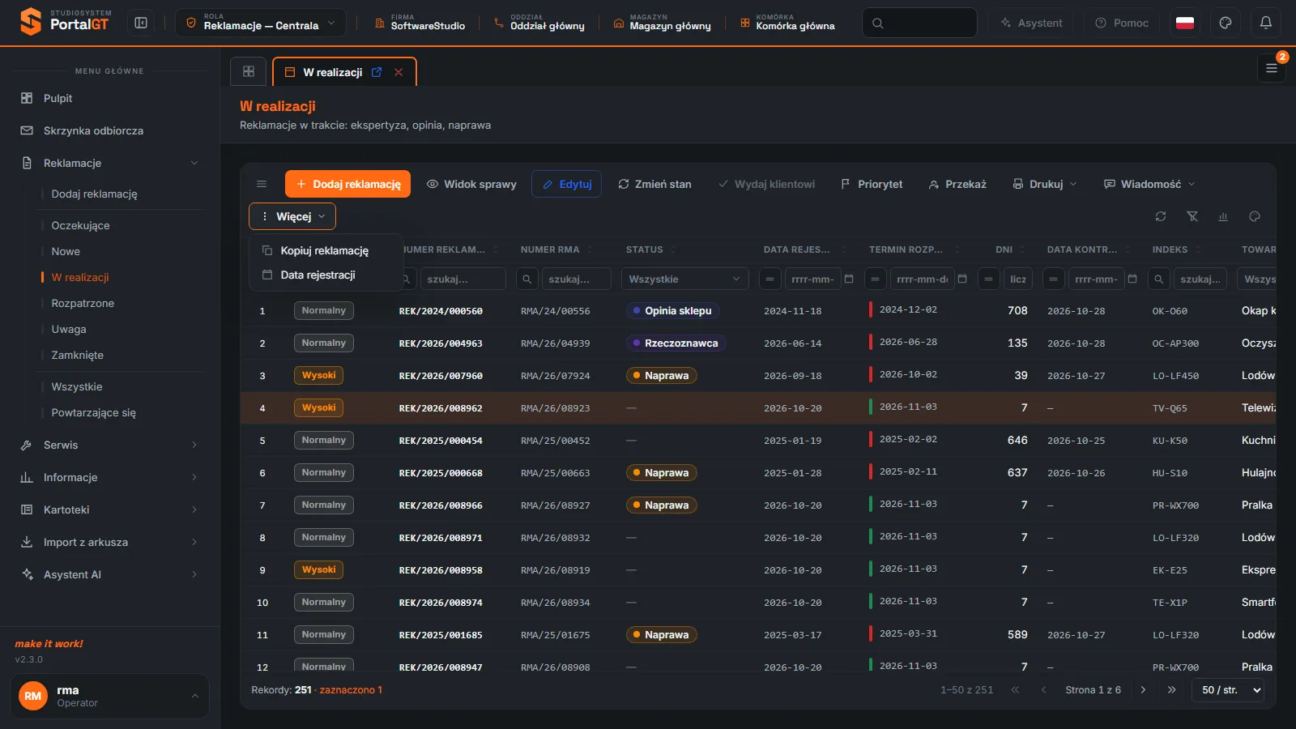Open the notifications bell
Viewport: 1296px width, 729px height.
tap(1266, 23)
